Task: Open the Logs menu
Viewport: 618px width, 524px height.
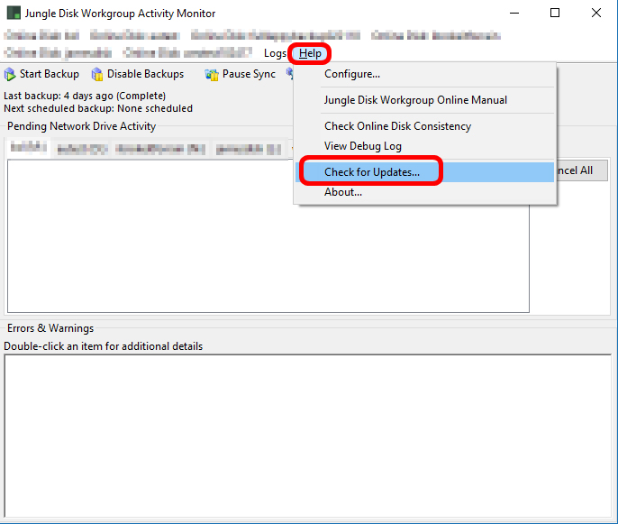Action: click(275, 53)
